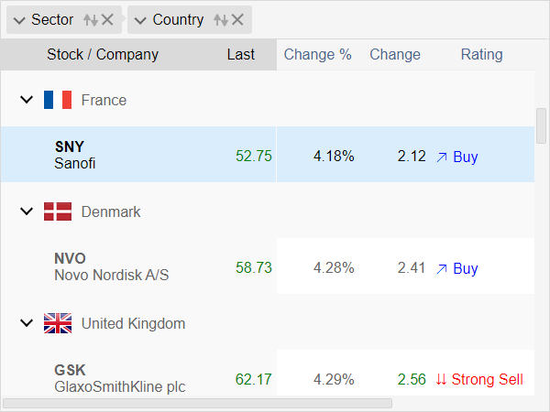Click the United Kingdom flag icon
This screenshot has width=550, height=412.
pyautogui.click(x=58, y=323)
